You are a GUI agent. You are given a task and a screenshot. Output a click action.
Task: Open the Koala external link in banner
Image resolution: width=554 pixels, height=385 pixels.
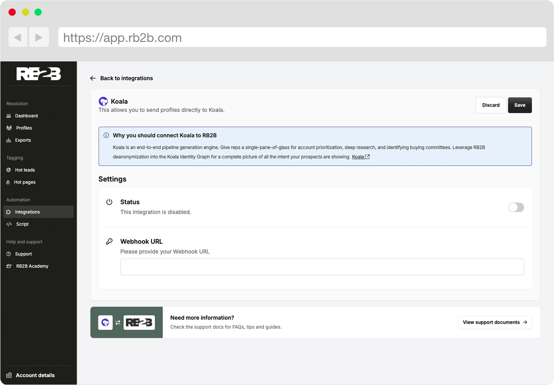pyautogui.click(x=361, y=157)
